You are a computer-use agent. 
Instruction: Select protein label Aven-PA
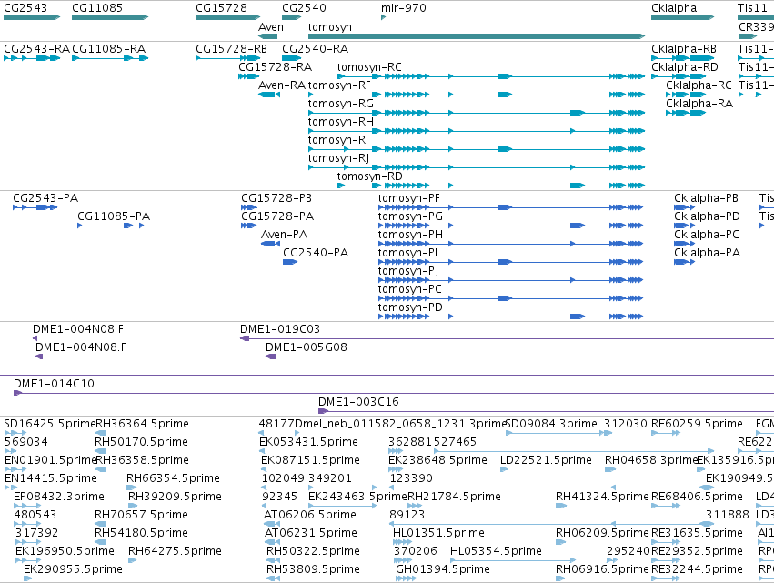pyautogui.click(x=284, y=235)
